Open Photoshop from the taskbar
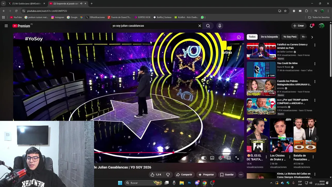 [x=189, y=183]
